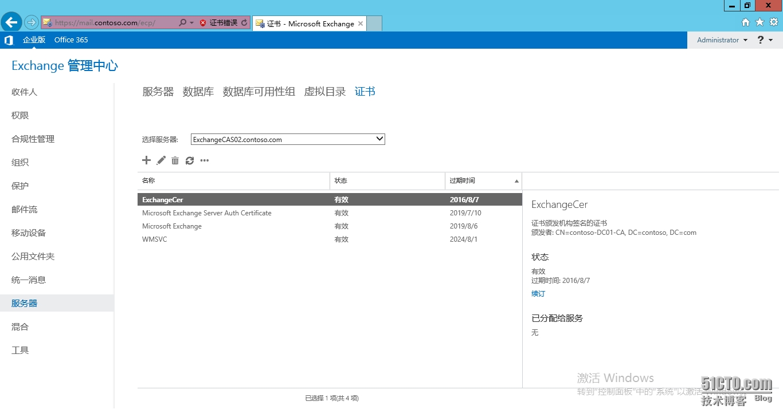Image resolution: width=783 pixels, height=417 pixels.
Task: Click the browser back arrow
Action: (11, 22)
